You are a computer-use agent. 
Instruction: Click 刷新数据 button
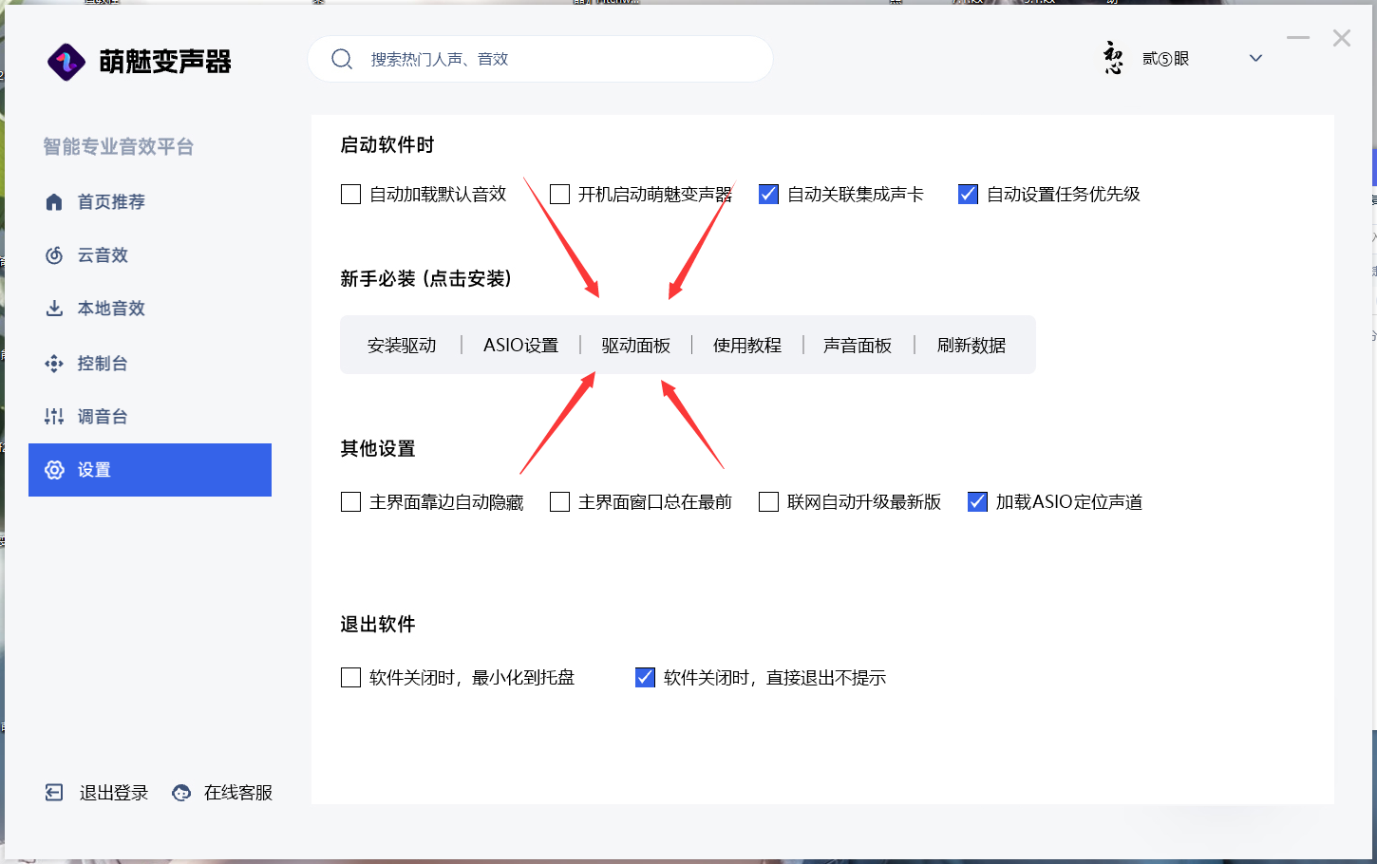971,346
